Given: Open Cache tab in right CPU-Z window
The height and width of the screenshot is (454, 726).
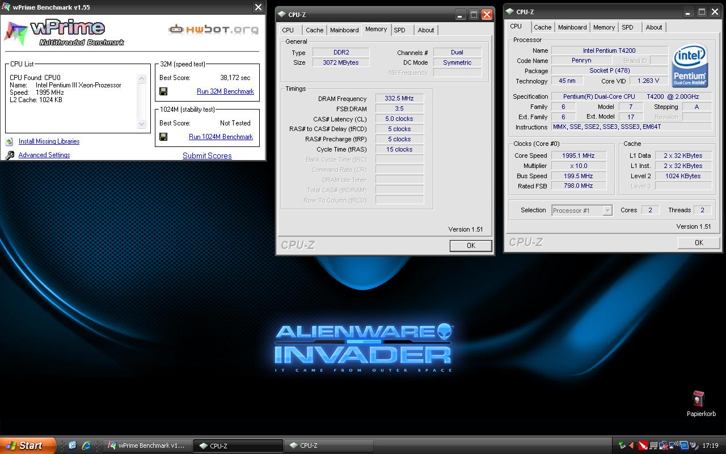Looking at the screenshot, I should coord(542,27).
